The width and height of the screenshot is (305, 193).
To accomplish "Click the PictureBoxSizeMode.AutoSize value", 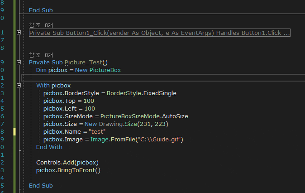I will click(144, 116).
